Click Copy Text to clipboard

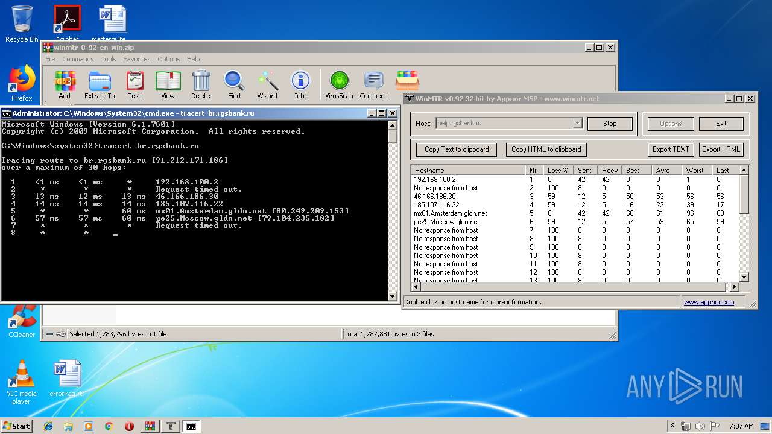click(457, 149)
